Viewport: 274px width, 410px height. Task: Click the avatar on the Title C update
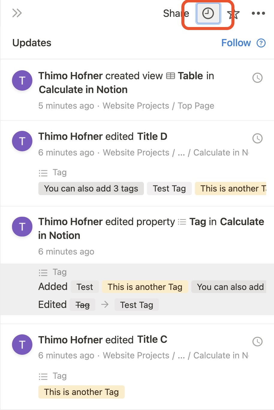tap(22, 345)
